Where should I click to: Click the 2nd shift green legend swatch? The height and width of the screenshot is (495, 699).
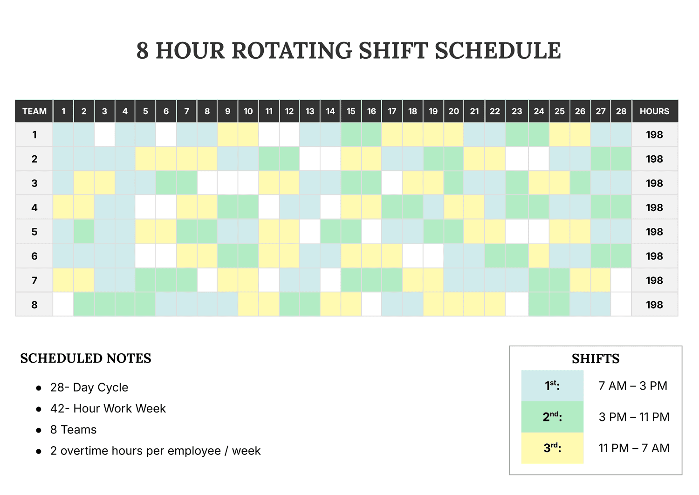click(x=552, y=417)
